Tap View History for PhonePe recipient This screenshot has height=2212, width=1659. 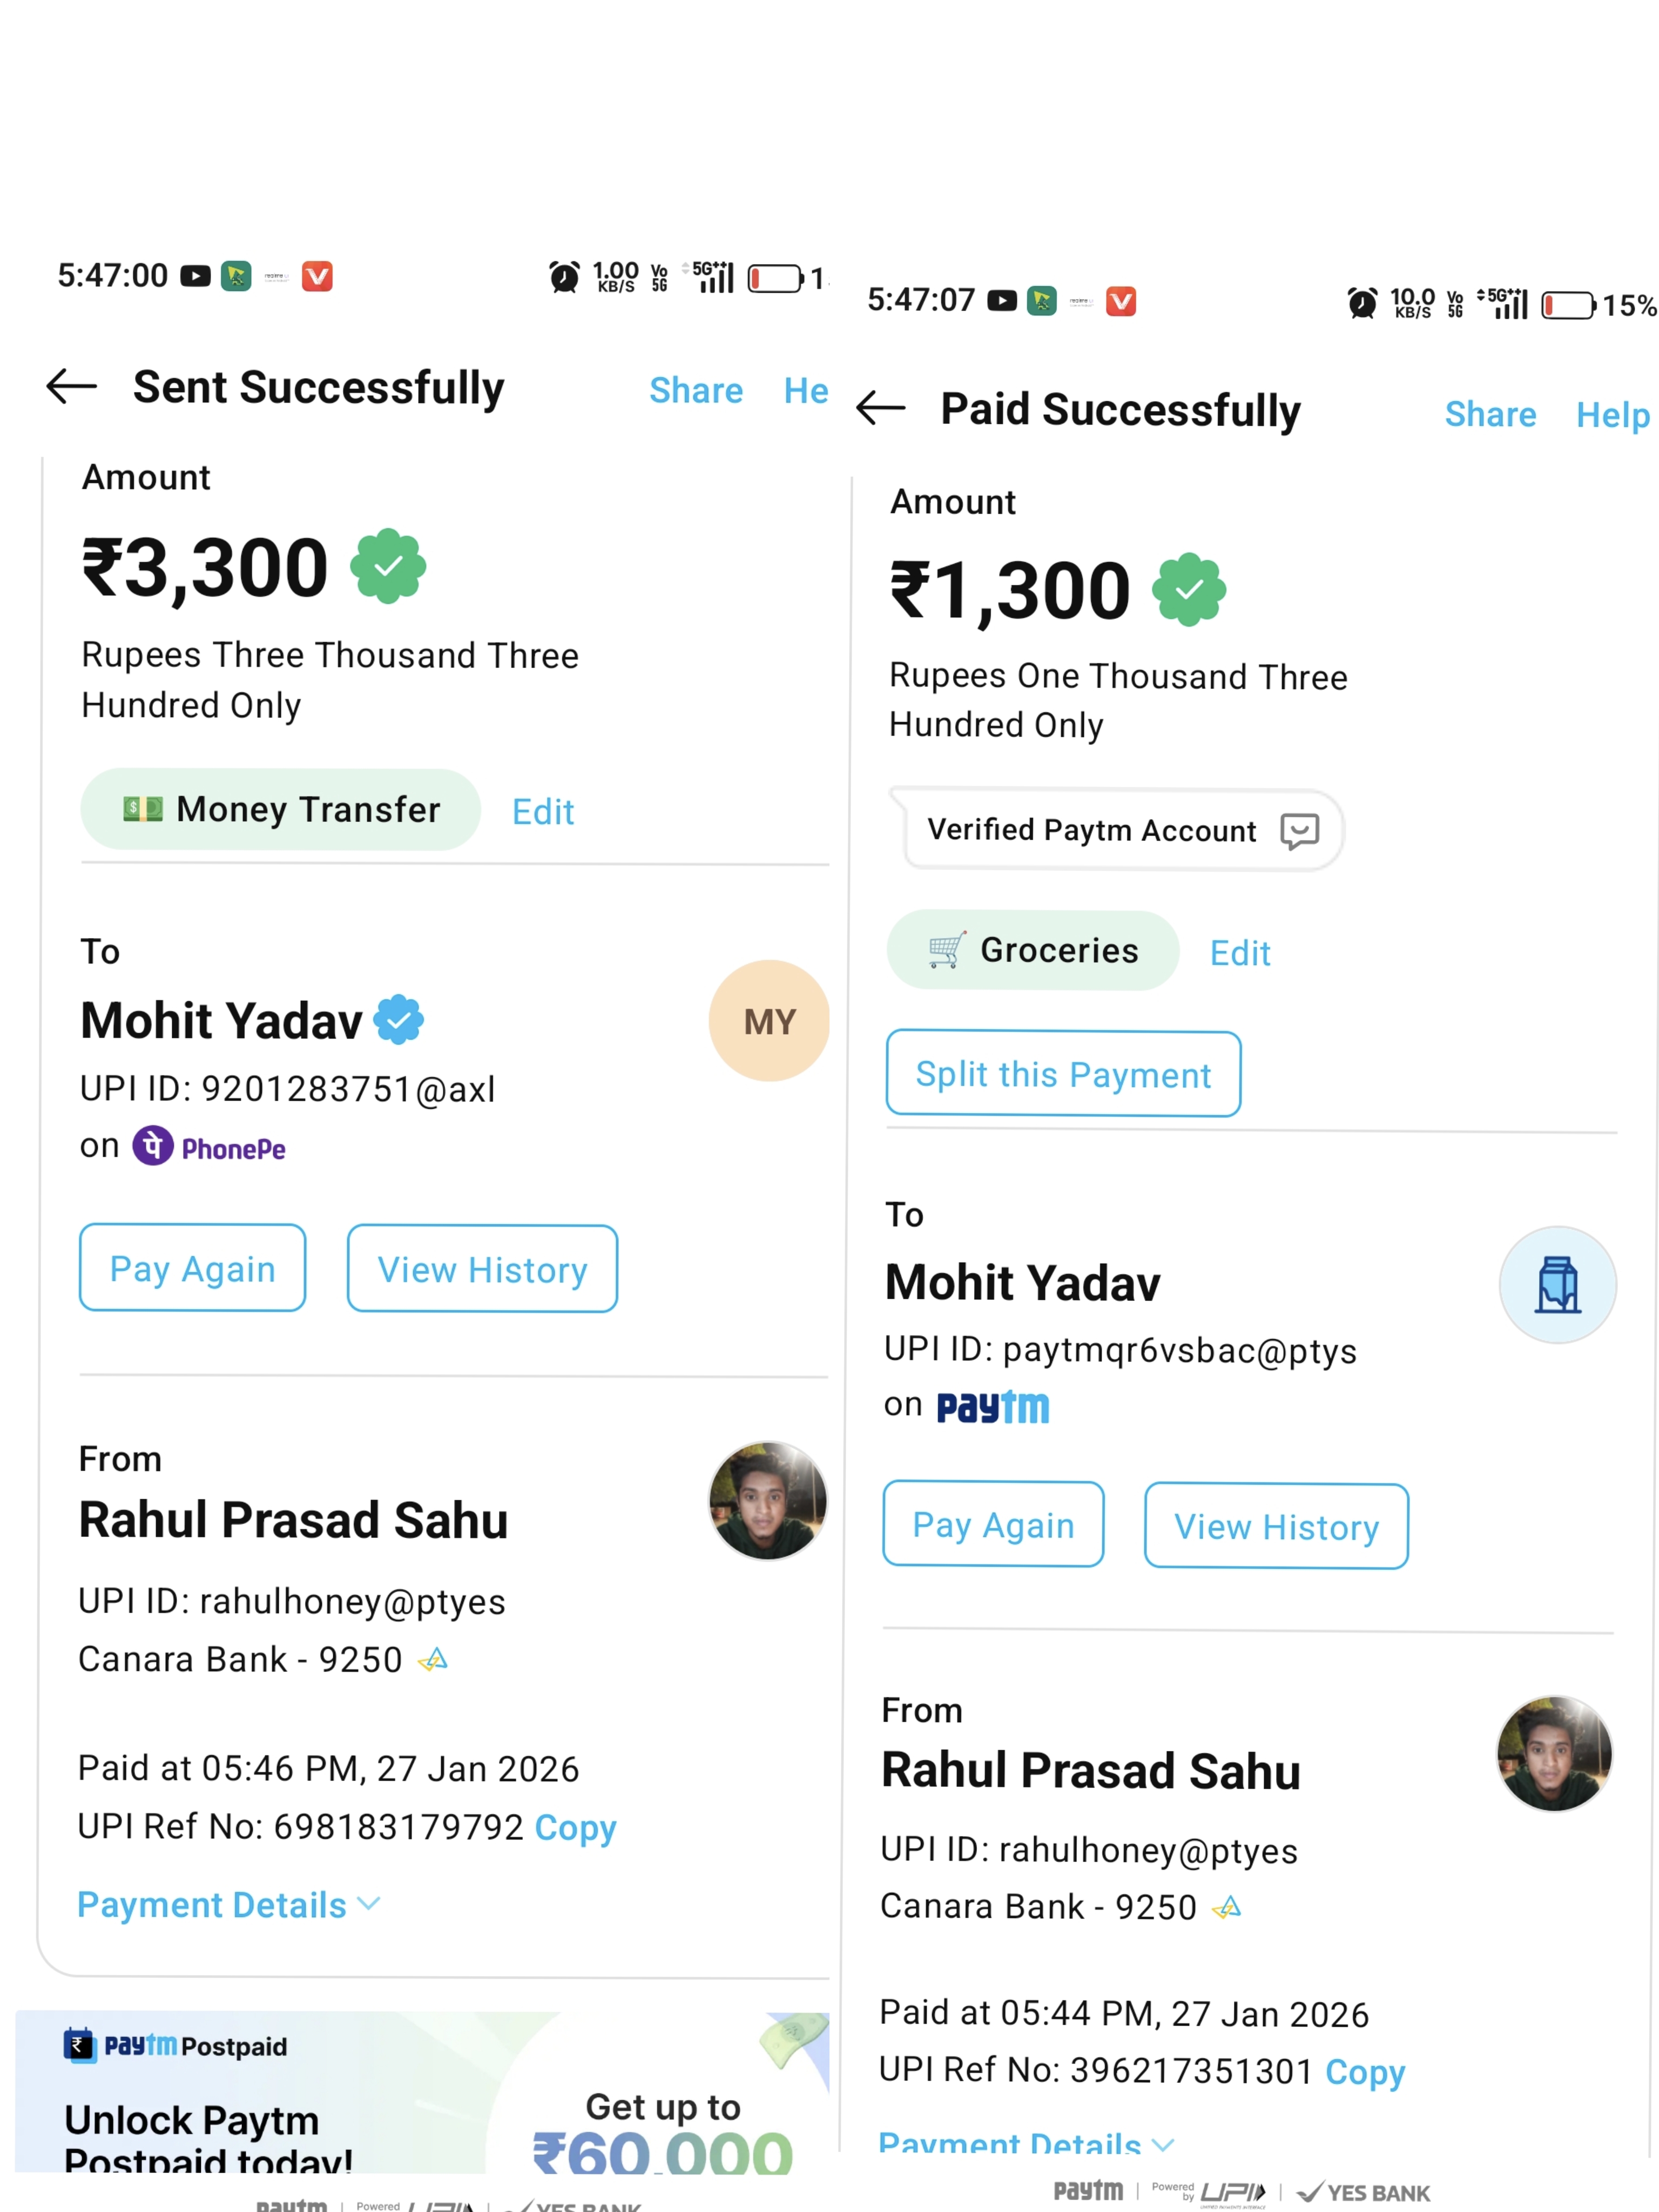[x=482, y=1269]
